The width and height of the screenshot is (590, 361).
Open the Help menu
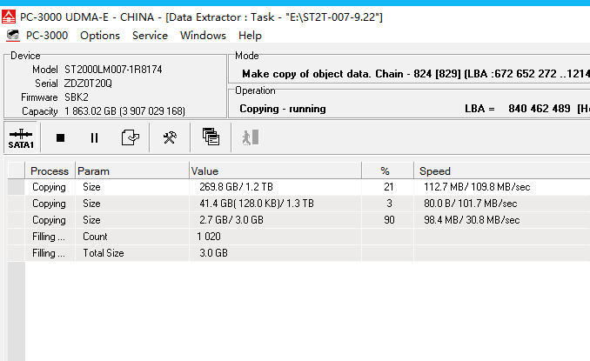[250, 36]
